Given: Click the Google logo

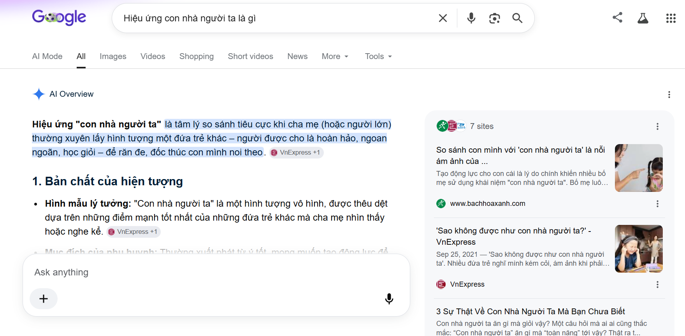Looking at the screenshot, I should point(59,17).
